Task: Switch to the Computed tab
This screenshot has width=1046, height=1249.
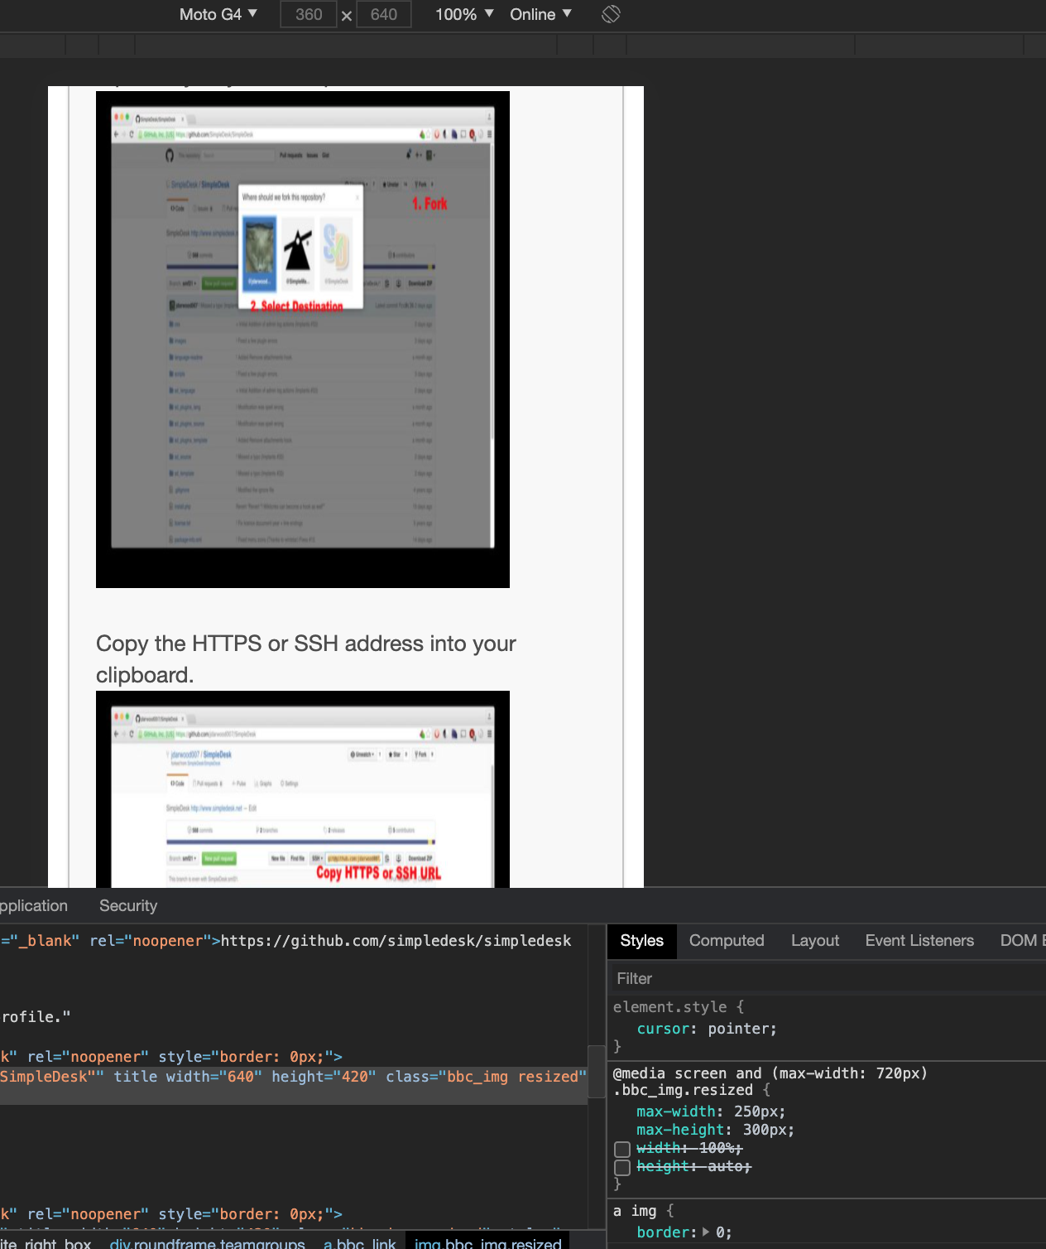Action: pos(727,941)
